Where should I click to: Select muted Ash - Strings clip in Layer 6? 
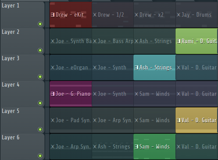click(113, 147)
